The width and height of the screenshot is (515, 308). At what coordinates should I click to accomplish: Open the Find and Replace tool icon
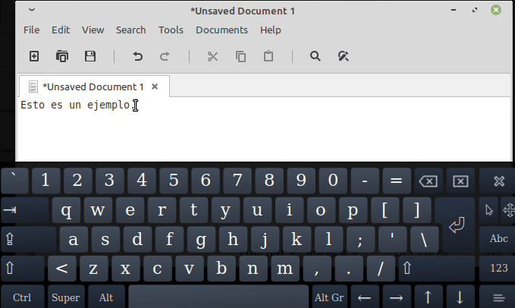(343, 56)
